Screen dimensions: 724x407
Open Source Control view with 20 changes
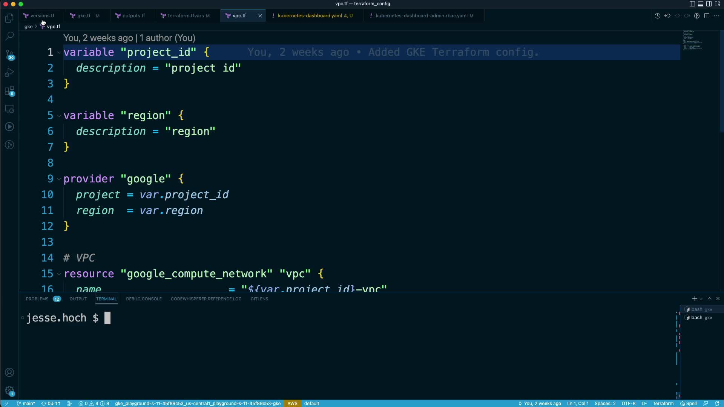click(9, 55)
